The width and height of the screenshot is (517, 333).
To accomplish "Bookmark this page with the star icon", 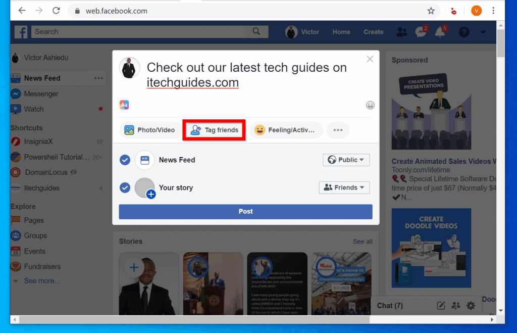I will [x=431, y=11].
